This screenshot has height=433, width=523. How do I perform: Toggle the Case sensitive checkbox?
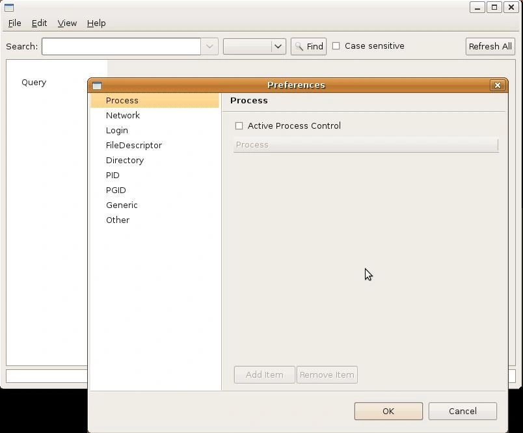tap(336, 46)
